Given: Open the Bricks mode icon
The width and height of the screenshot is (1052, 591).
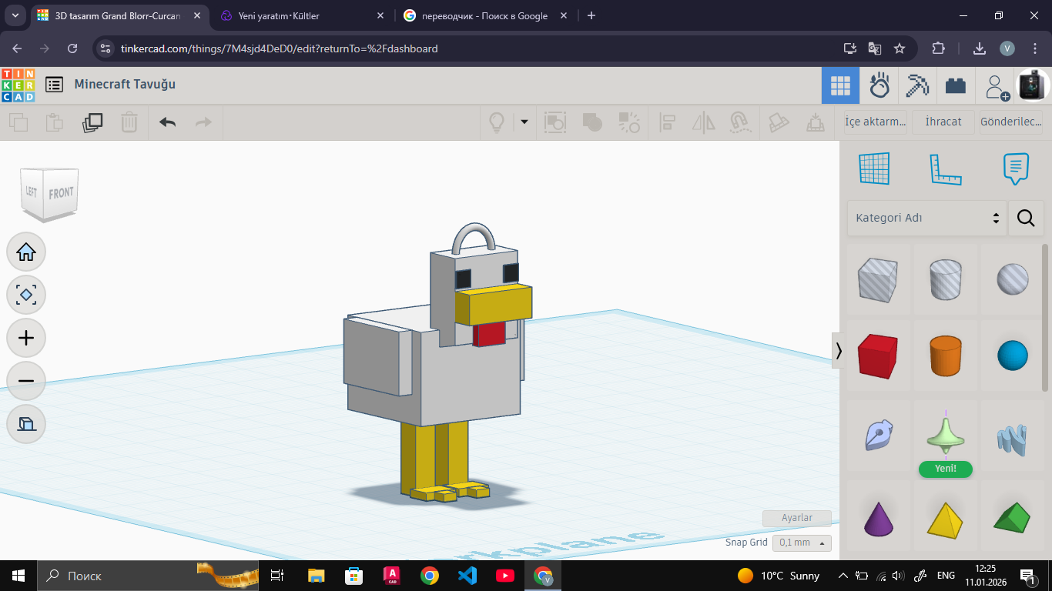Looking at the screenshot, I should coord(956,85).
